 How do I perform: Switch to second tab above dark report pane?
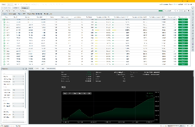(x=36, y=69)
